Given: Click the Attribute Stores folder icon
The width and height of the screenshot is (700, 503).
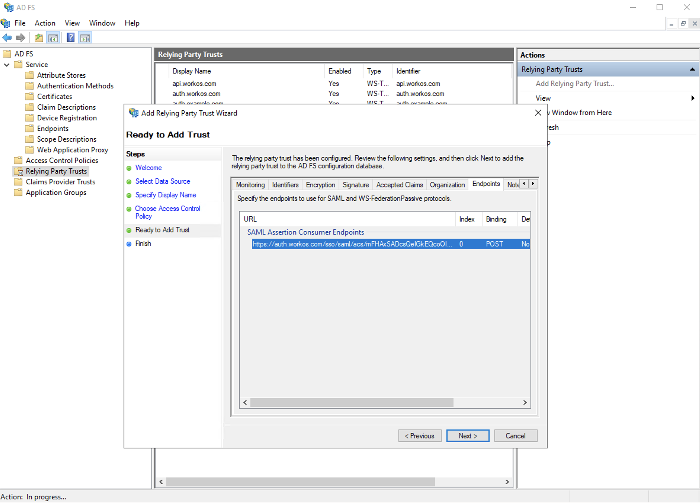Looking at the screenshot, I should pyautogui.click(x=29, y=75).
